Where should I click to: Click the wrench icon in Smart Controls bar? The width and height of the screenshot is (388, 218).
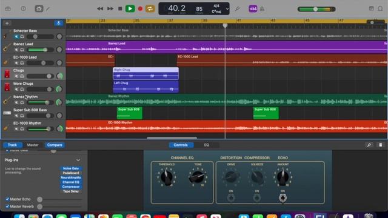pos(369,145)
